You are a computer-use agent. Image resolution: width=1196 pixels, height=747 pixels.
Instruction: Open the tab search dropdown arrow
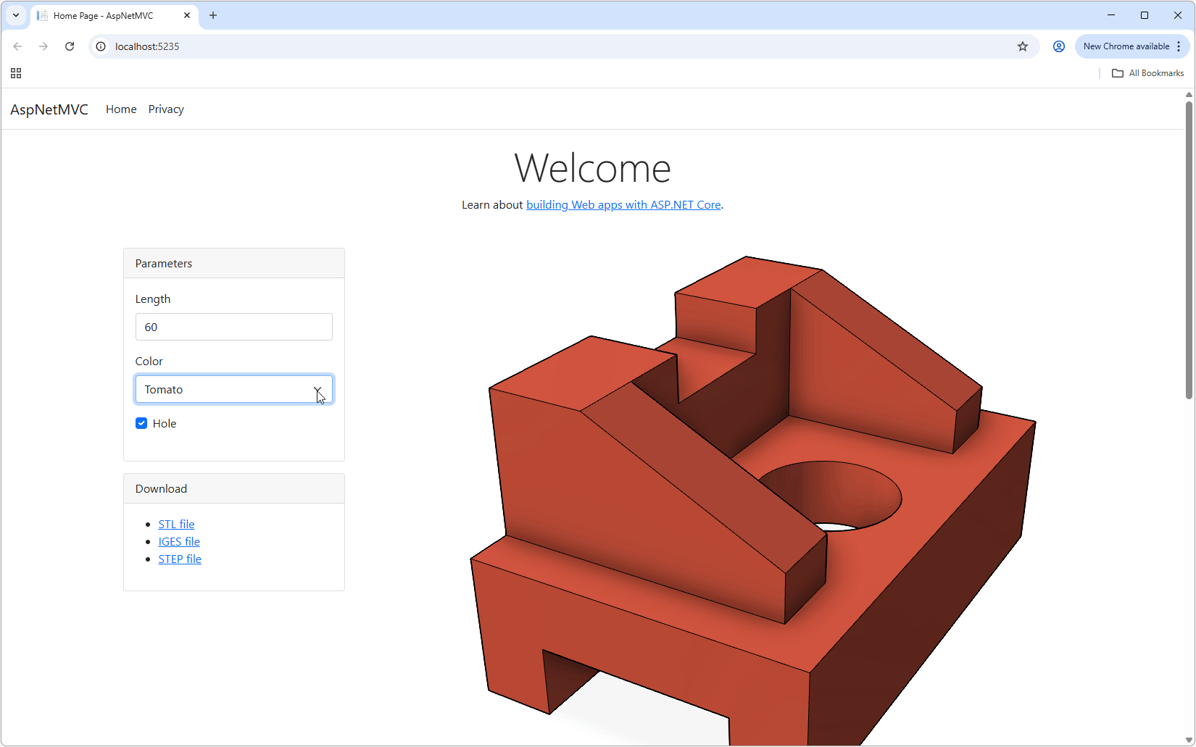point(16,15)
